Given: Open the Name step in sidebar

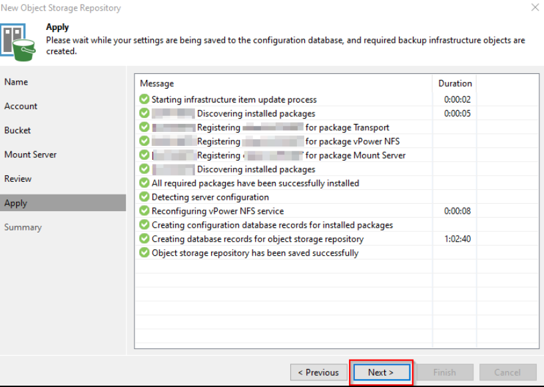Looking at the screenshot, I should point(17,82).
